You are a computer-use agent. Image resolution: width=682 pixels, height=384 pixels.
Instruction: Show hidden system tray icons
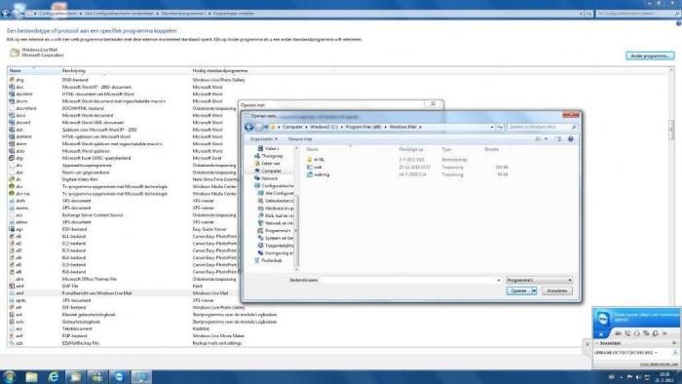622,377
